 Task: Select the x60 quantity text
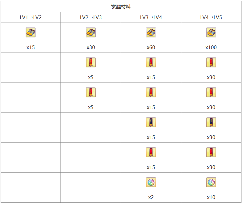(151, 47)
